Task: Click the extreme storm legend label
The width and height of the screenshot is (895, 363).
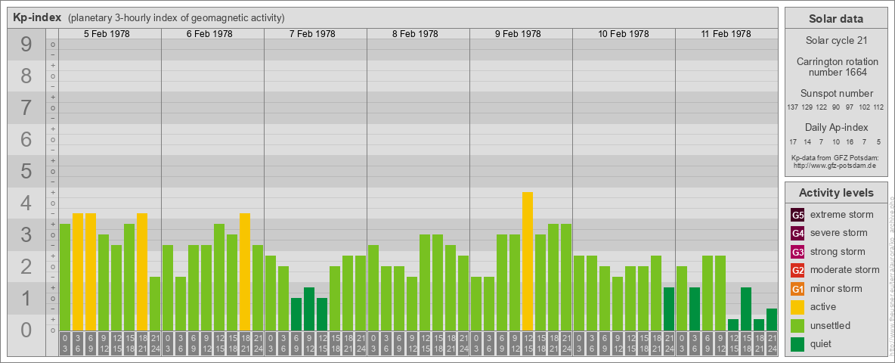Action: (842, 216)
